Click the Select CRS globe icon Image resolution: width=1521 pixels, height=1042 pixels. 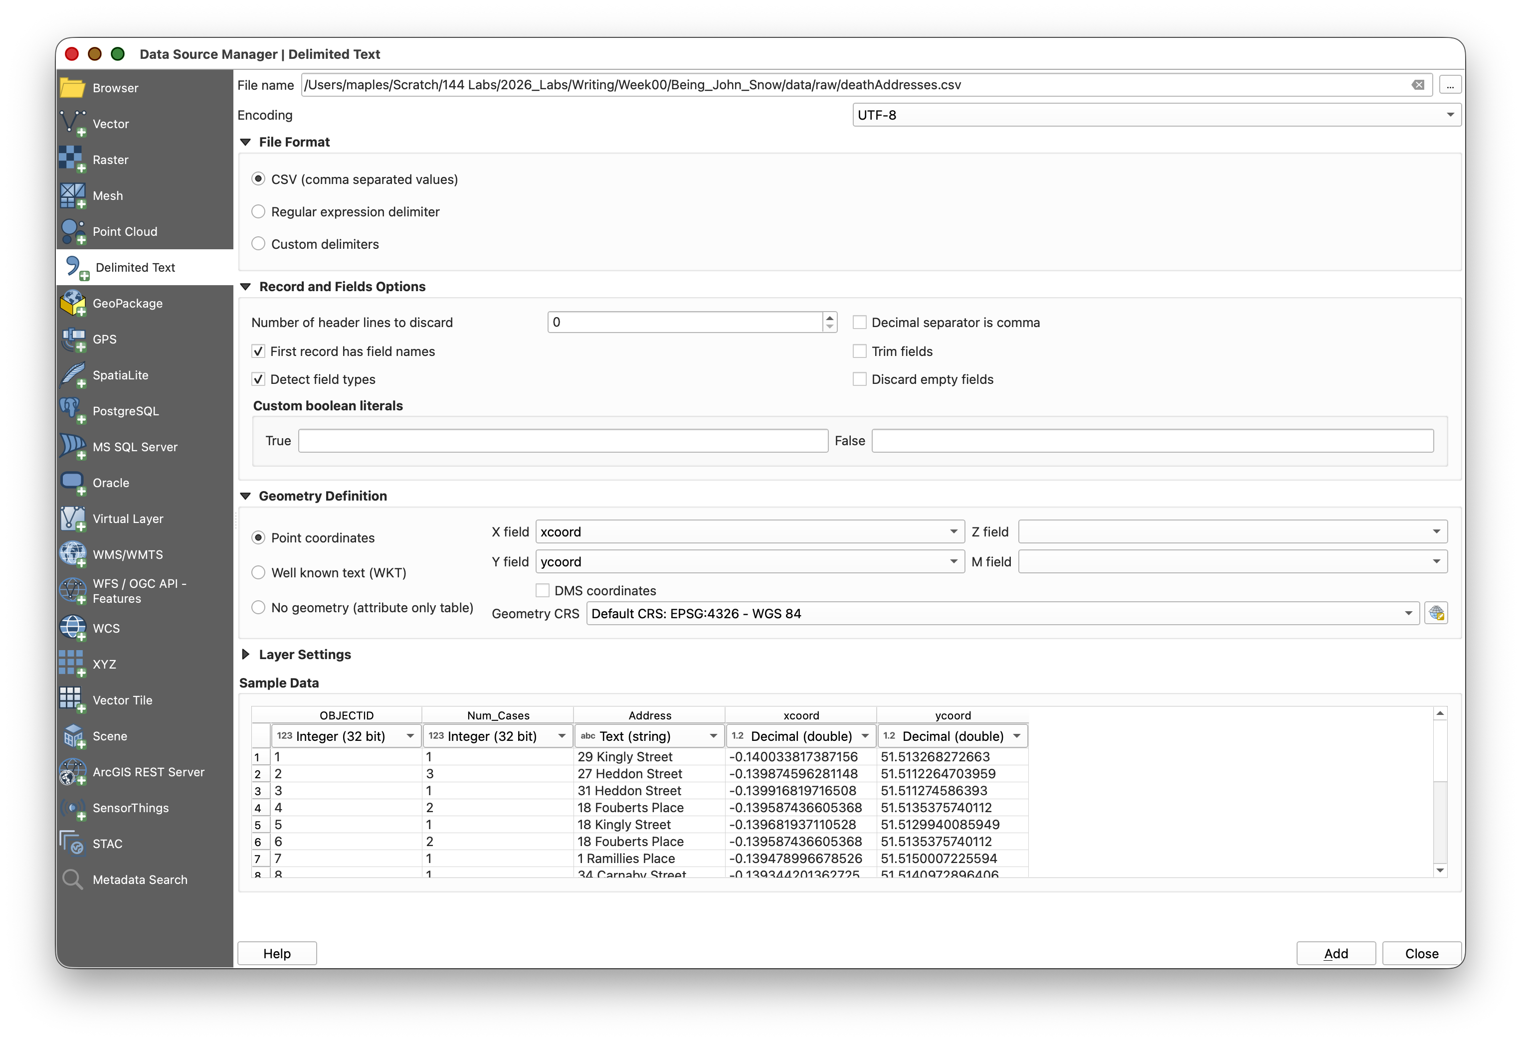pos(1436,614)
